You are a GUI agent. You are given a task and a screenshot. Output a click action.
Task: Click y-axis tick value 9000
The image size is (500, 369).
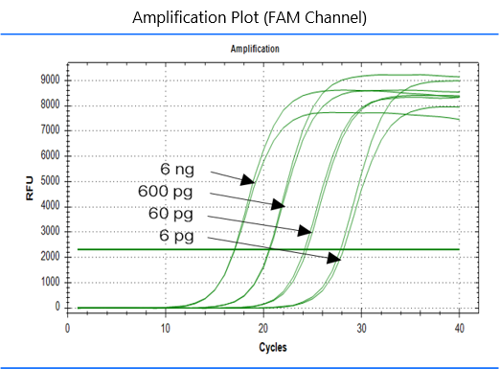(x=50, y=80)
